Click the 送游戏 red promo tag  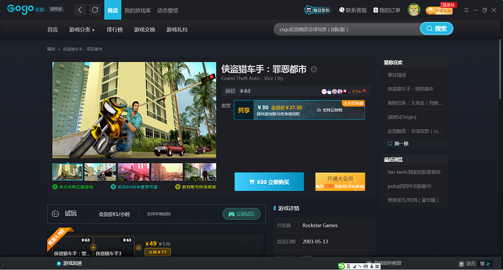[448, 5]
